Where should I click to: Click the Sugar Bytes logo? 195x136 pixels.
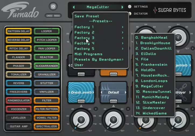[170, 10]
